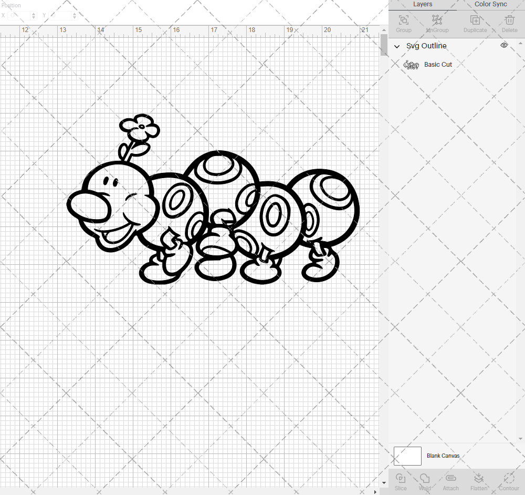
Task: Toggle visibility of the Svg Outline layer
Action: pos(504,45)
